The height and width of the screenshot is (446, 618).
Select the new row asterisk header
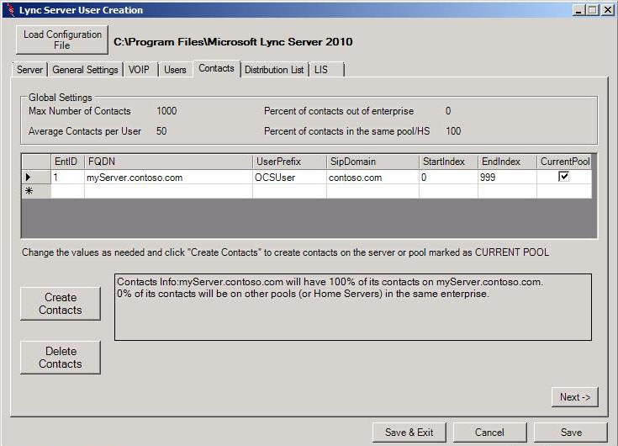tap(36, 191)
